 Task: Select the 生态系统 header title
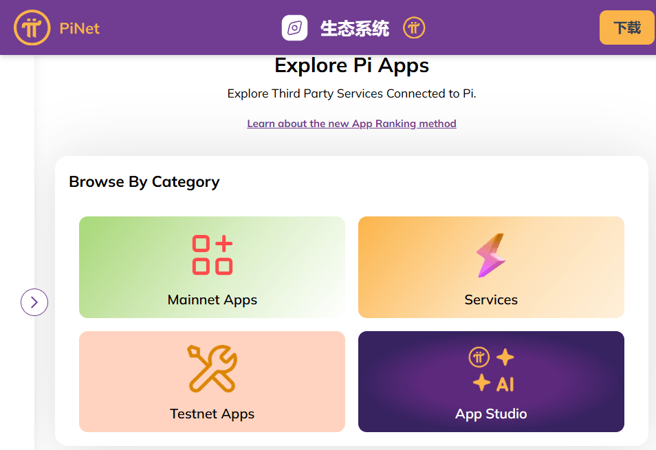[x=354, y=28]
